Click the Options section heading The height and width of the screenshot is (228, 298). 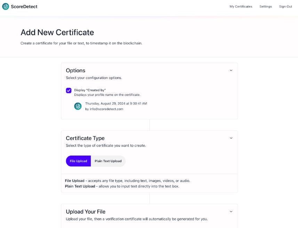pos(75,70)
